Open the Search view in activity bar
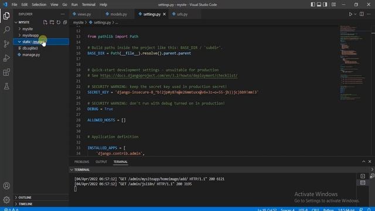 tap(6, 30)
